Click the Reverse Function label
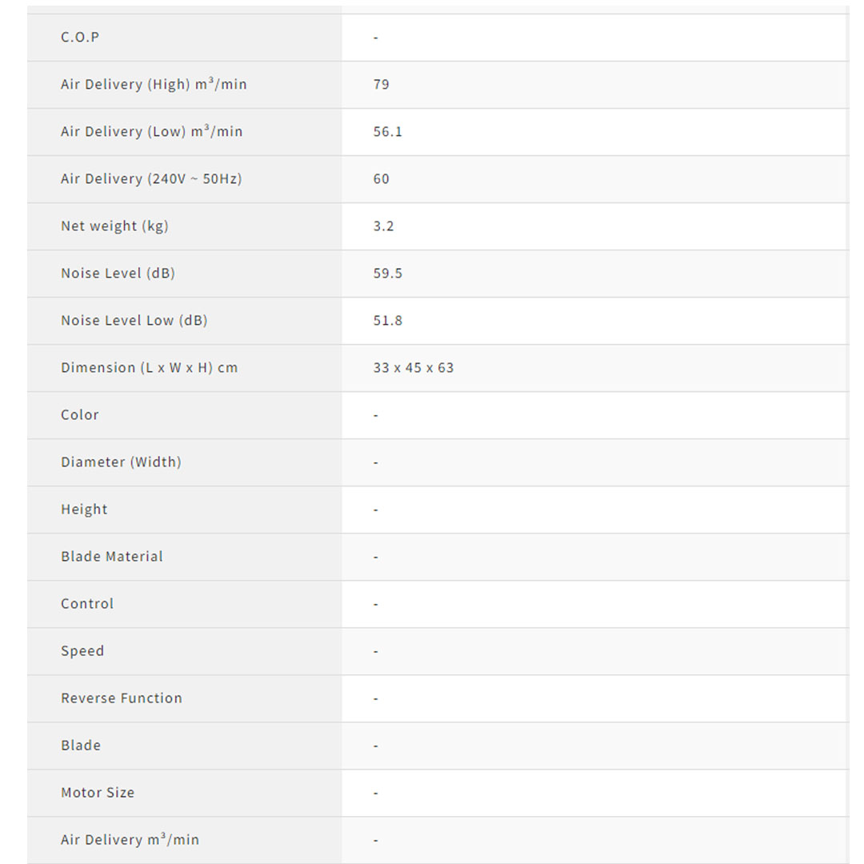The image size is (864, 864). pyautogui.click(x=122, y=698)
